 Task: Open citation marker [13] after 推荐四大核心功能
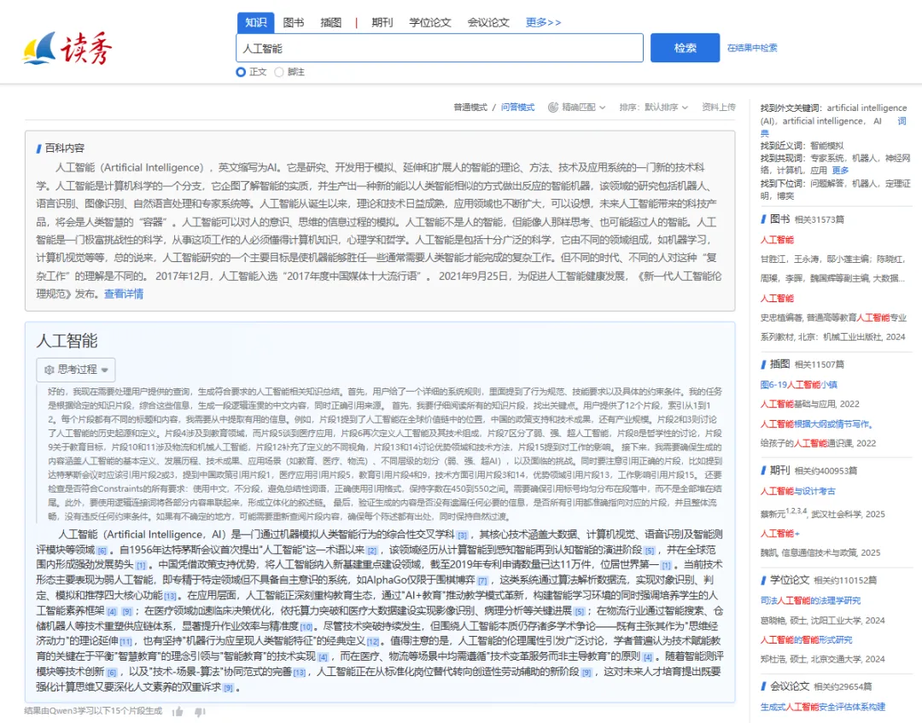pyautogui.click(x=170, y=596)
